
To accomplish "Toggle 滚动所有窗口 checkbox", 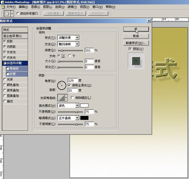I will pyautogui.click(x=18, y=14).
